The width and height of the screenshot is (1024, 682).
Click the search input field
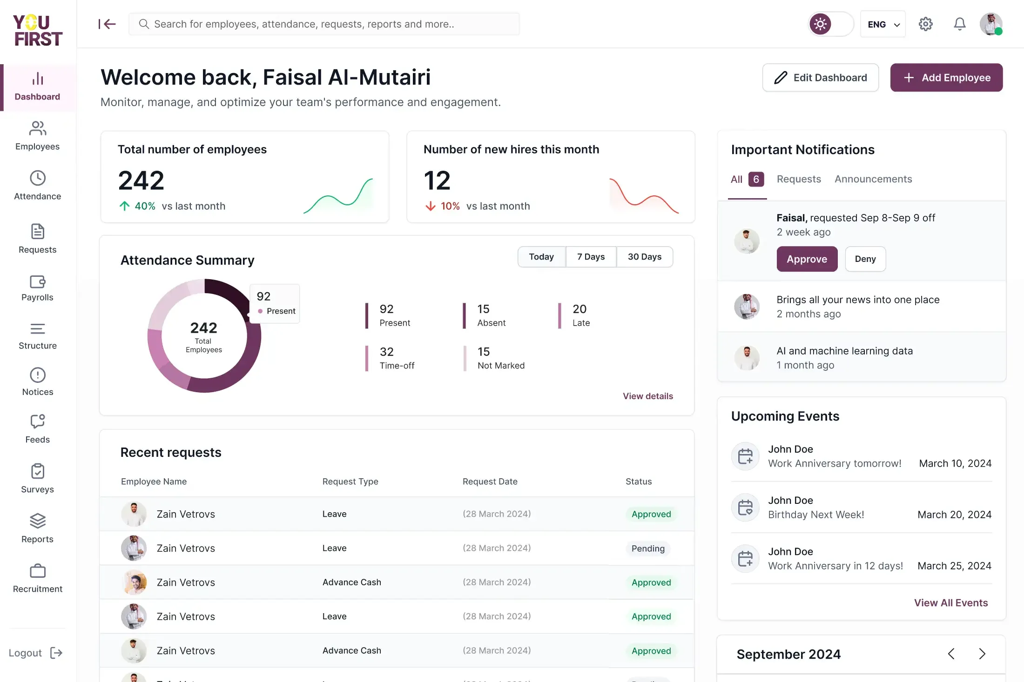pos(324,24)
